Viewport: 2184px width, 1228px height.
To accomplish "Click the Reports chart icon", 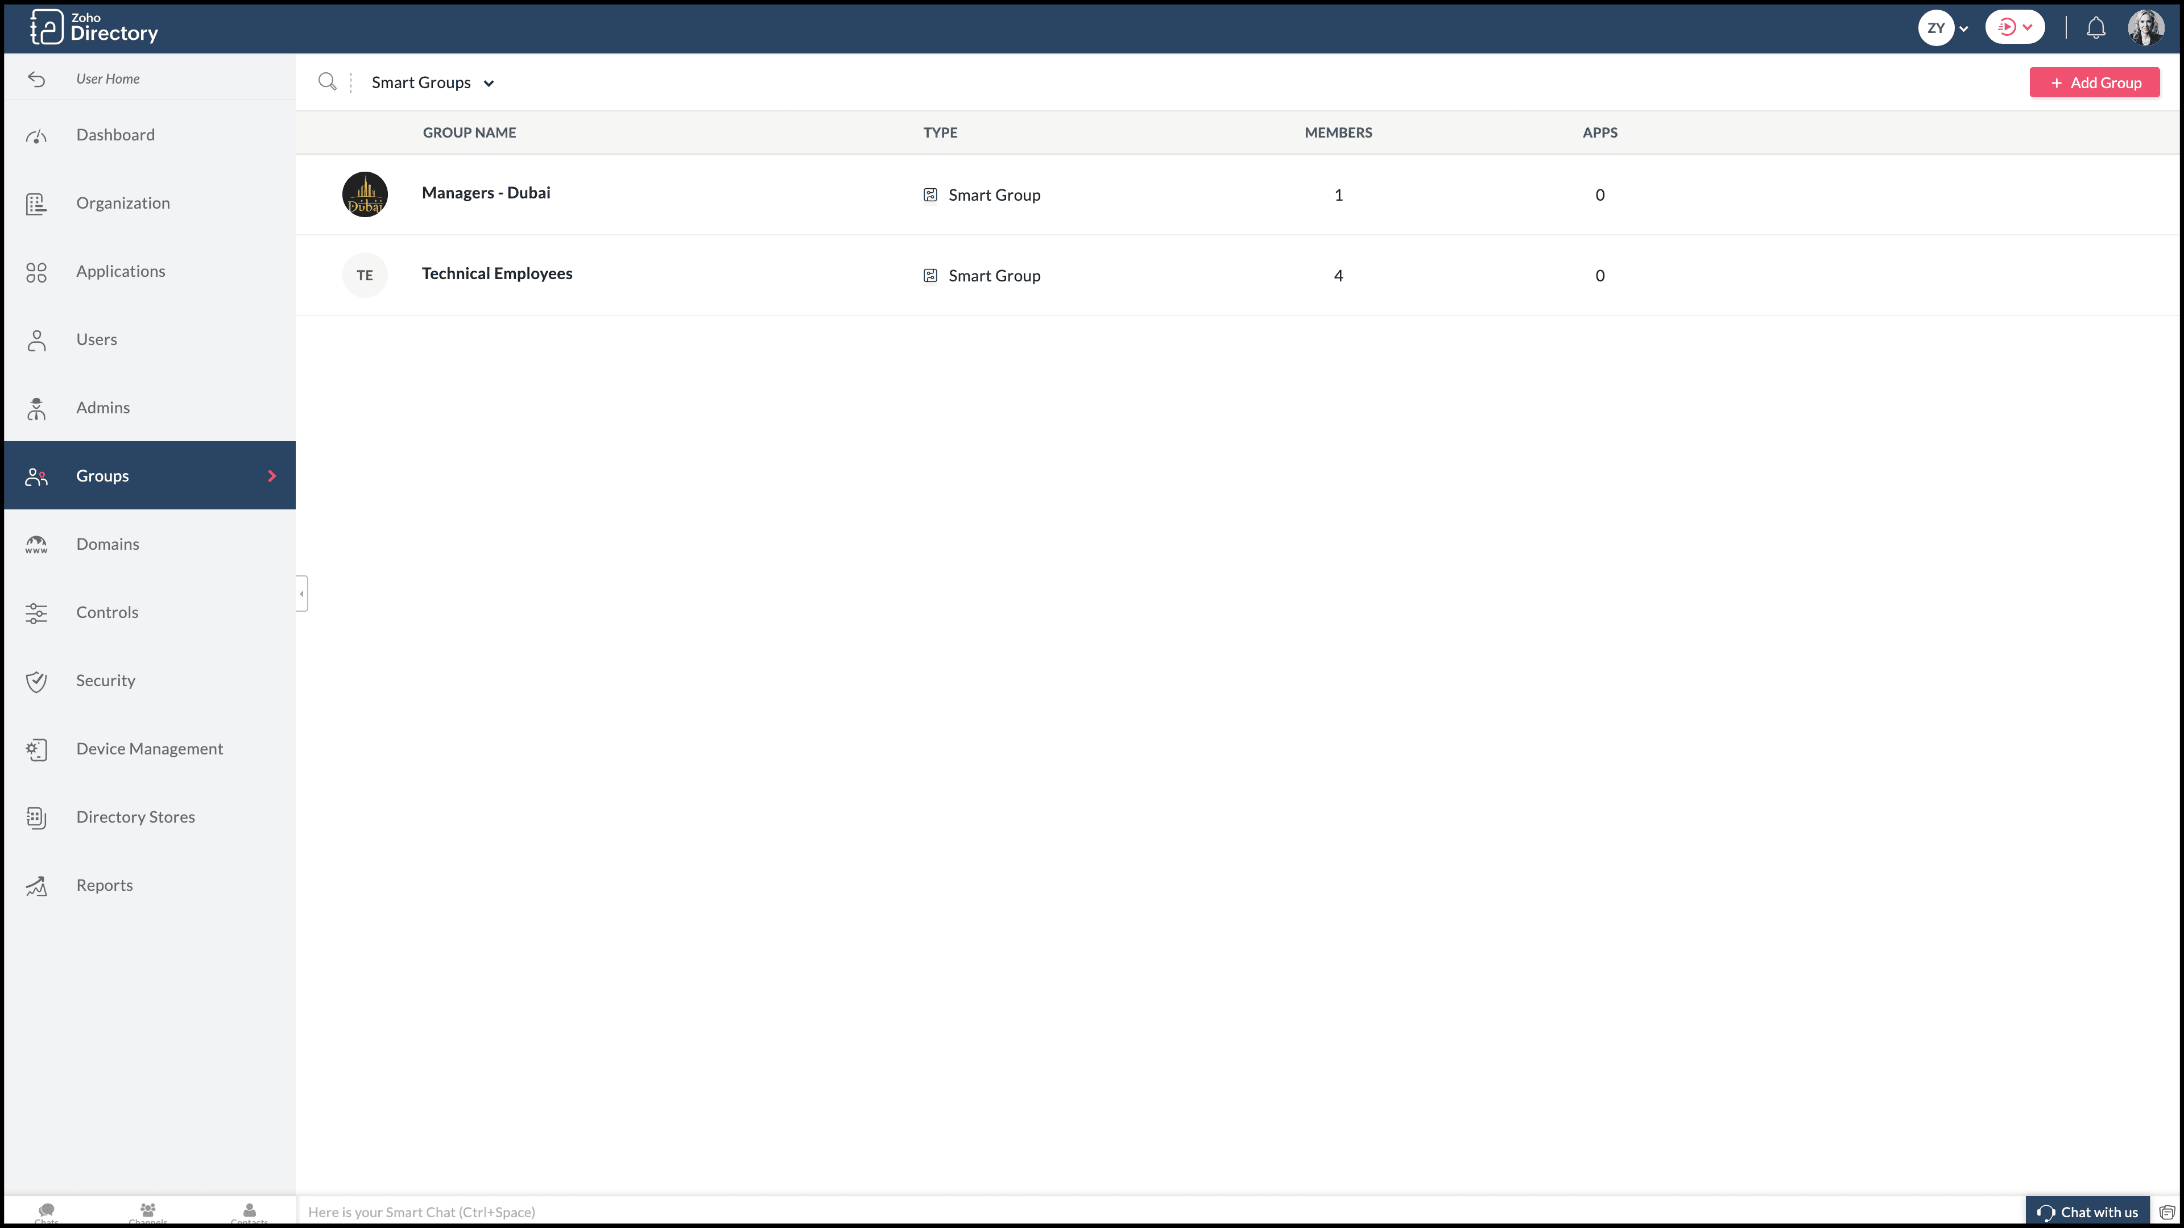I will tap(36, 886).
